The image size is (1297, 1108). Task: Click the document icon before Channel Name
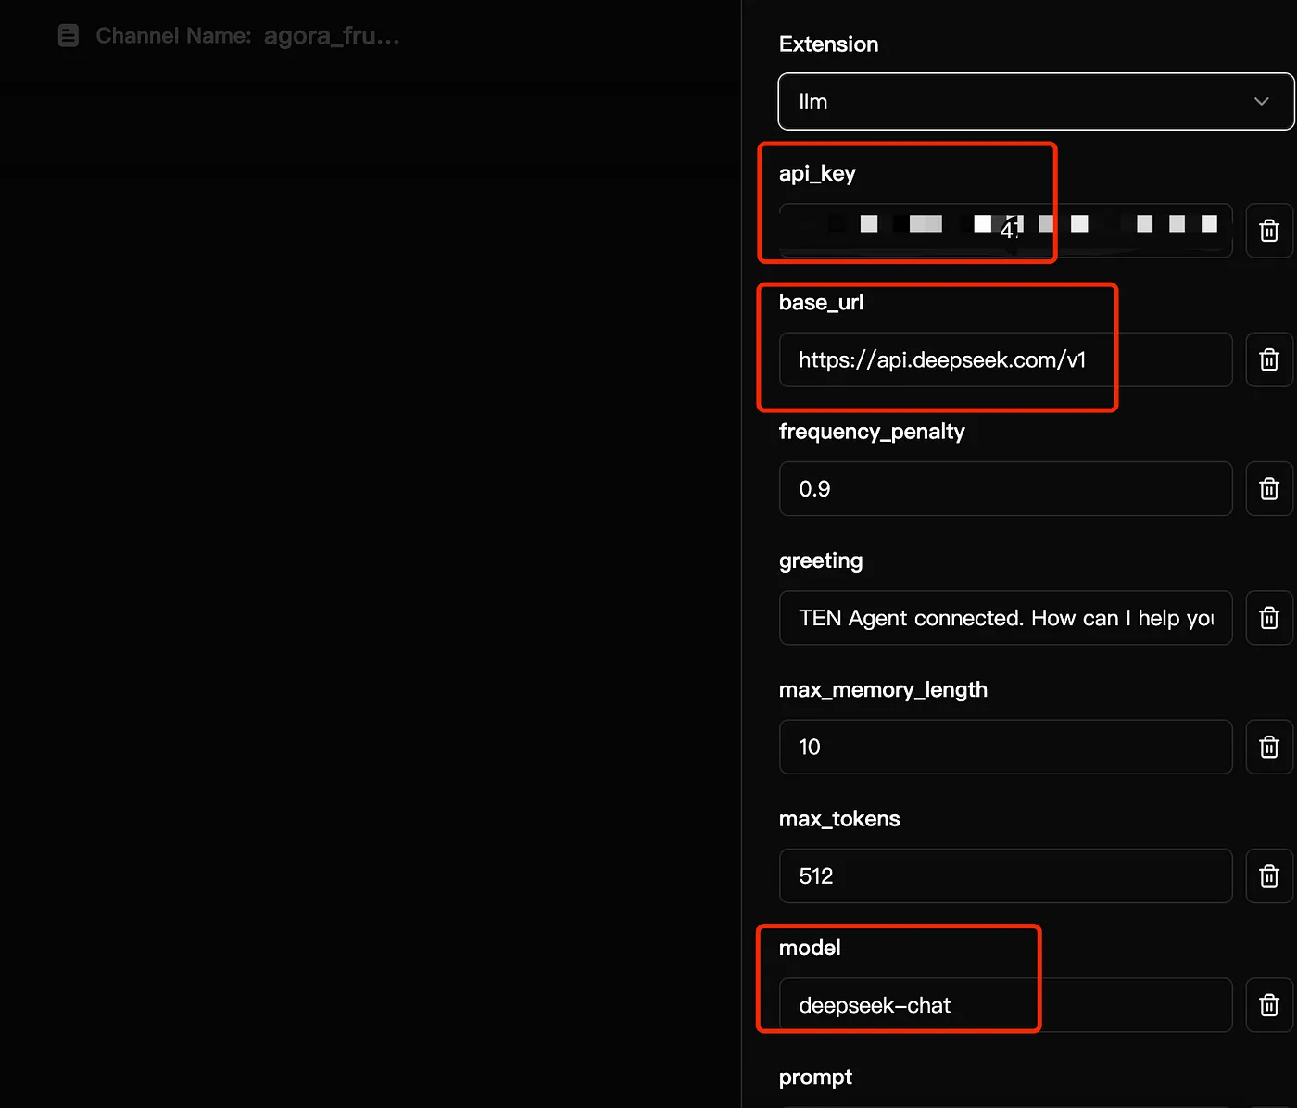point(69,36)
